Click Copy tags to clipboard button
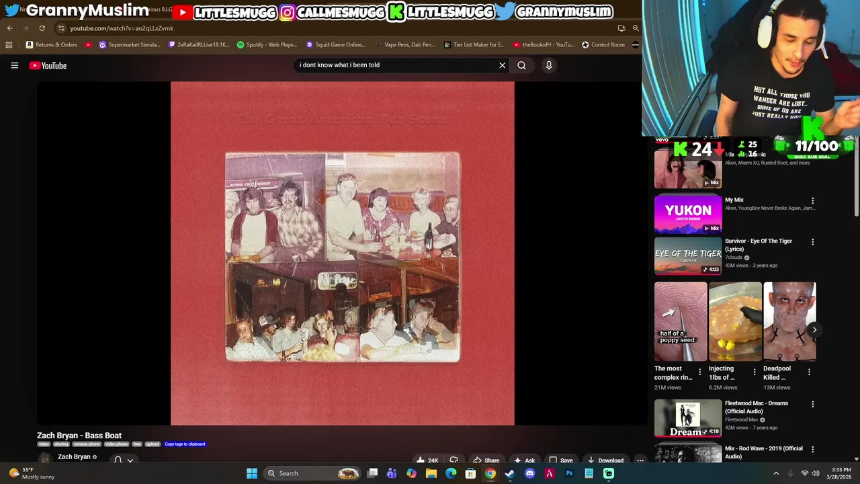Viewport: 860px width, 484px height. (x=185, y=444)
